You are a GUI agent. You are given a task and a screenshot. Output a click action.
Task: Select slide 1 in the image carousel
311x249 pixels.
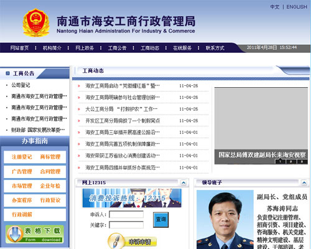pyautogui.click(x=280, y=161)
